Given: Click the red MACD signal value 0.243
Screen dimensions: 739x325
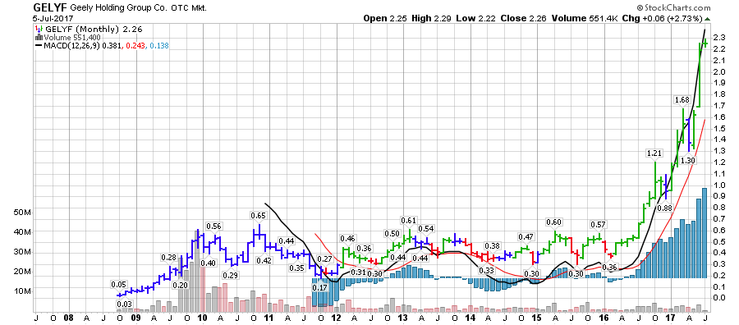Looking at the screenshot, I should [x=135, y=46].
